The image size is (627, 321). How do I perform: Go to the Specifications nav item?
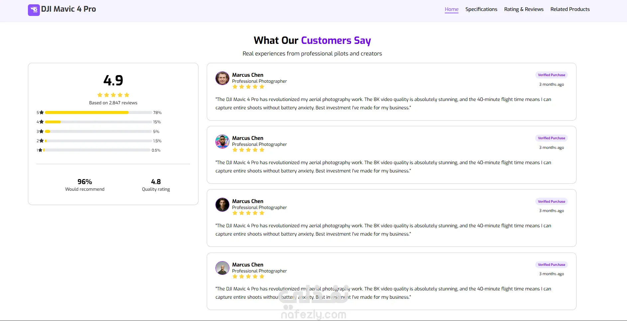pos(481,9)
